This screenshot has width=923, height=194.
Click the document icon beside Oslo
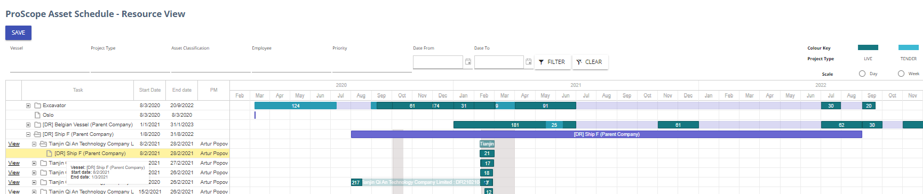pos(37,115)
